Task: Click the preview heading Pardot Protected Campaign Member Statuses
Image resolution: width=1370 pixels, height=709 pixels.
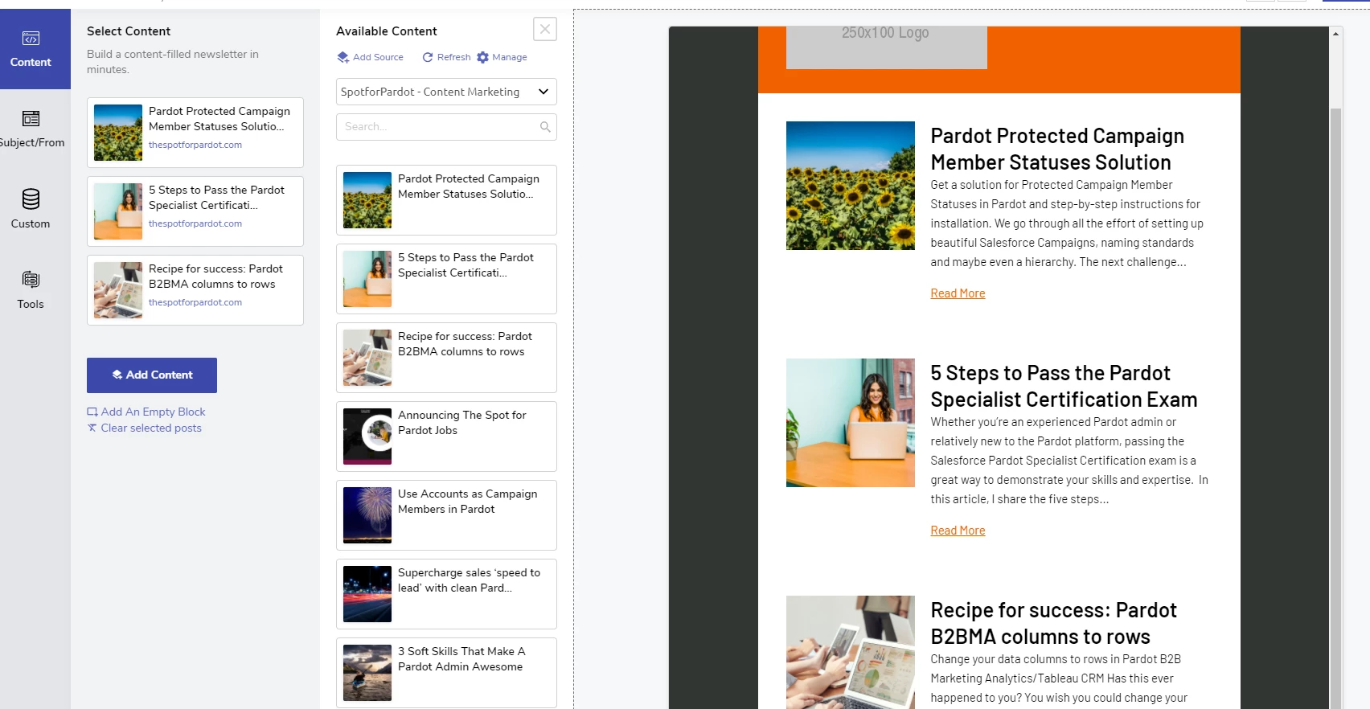Action: (x=1057, y=149)
